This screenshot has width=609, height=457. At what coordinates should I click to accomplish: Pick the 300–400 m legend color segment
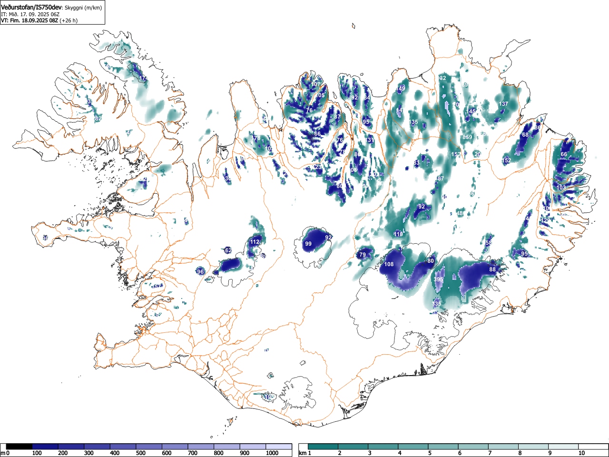click(97, 447)
